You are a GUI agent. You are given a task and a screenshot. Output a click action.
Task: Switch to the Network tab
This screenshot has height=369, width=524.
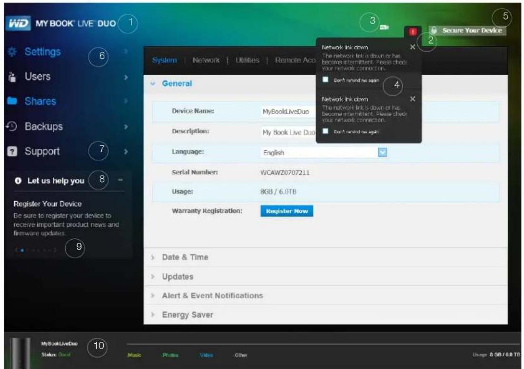pyautogui.click(x=206, y=60)
